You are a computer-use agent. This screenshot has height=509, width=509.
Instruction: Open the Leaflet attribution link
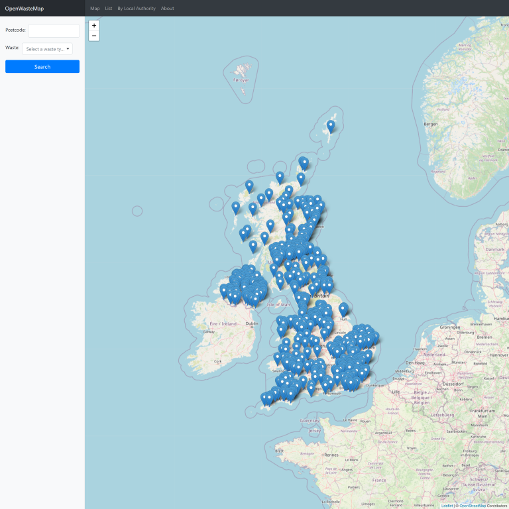447,506
